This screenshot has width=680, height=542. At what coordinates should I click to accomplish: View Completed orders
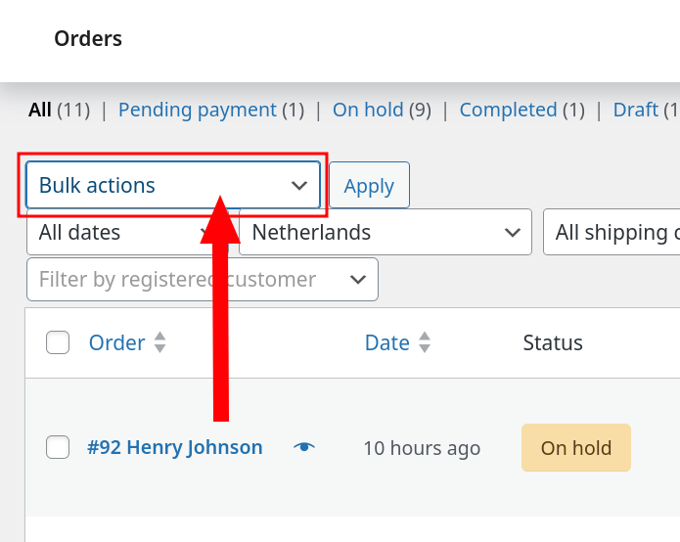coord(508,110)
